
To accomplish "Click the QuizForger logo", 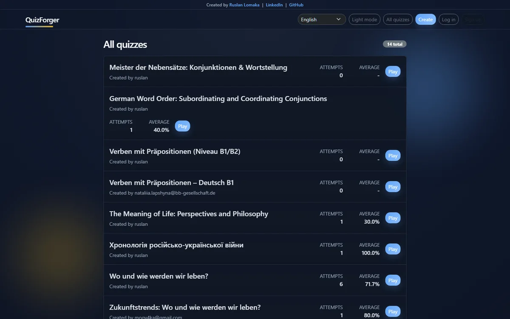I will pos(42,20).
